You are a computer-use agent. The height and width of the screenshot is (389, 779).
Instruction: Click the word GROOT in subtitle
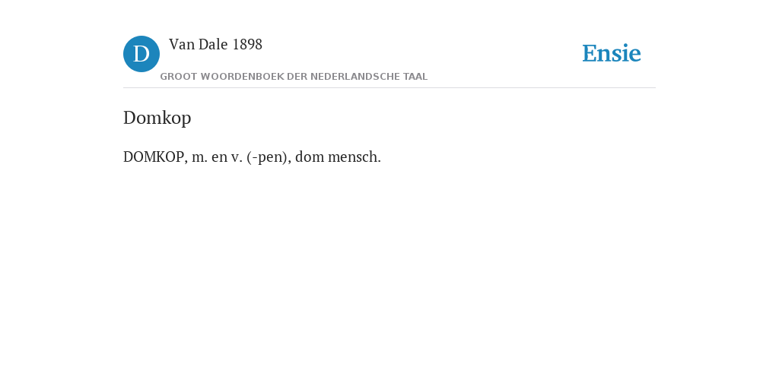pyautogui.click(x=178, y=77)
